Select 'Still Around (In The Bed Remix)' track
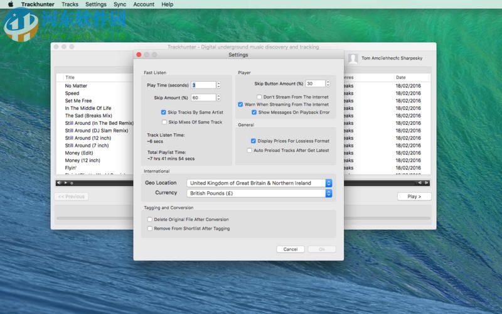The width and height of the screenshot is (502, 314). [x=99, y=123]
